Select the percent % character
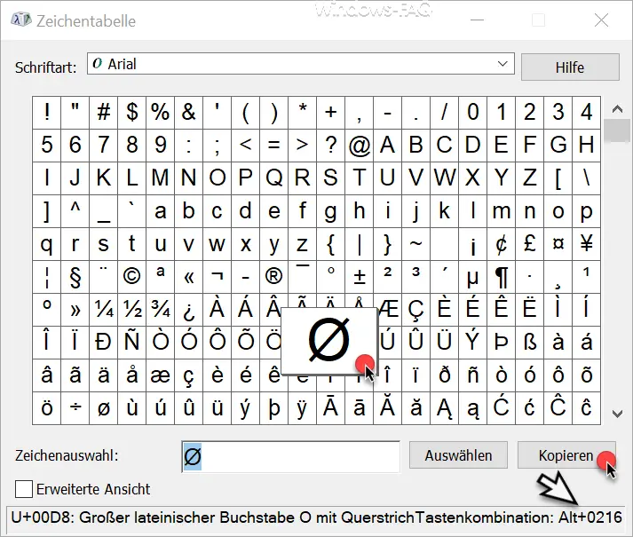Image resolution: width=633 pixels, height=537 pixels. pos(161,112)
